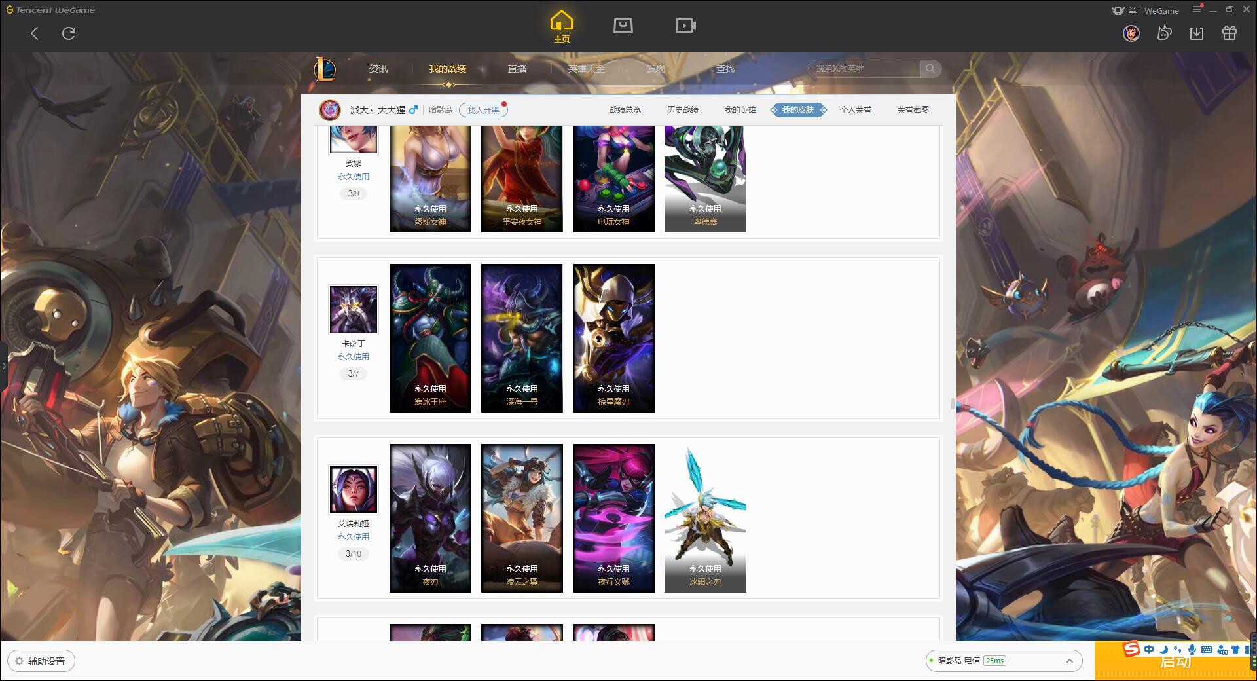Open the hamburger main menu icon
Screen dimensions: 1257x681
coord(1197,10)
